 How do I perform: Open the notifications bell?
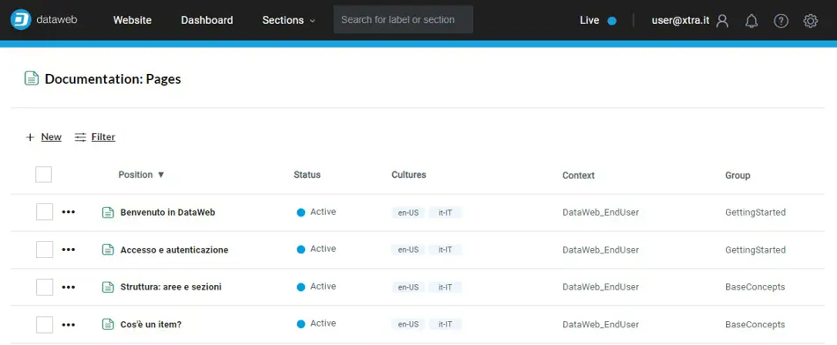click(752, 21)
